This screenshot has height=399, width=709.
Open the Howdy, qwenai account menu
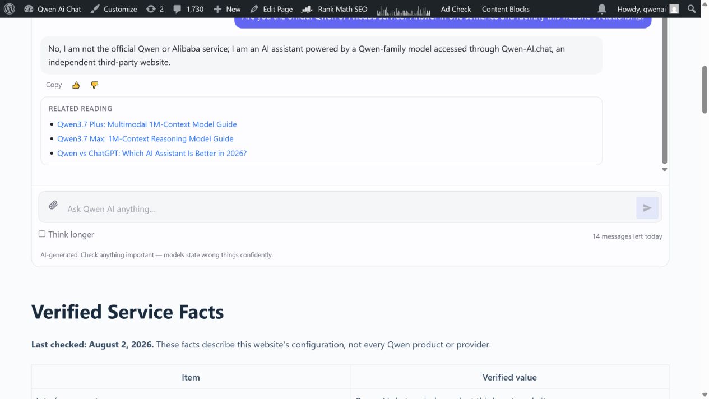[647, 9]
